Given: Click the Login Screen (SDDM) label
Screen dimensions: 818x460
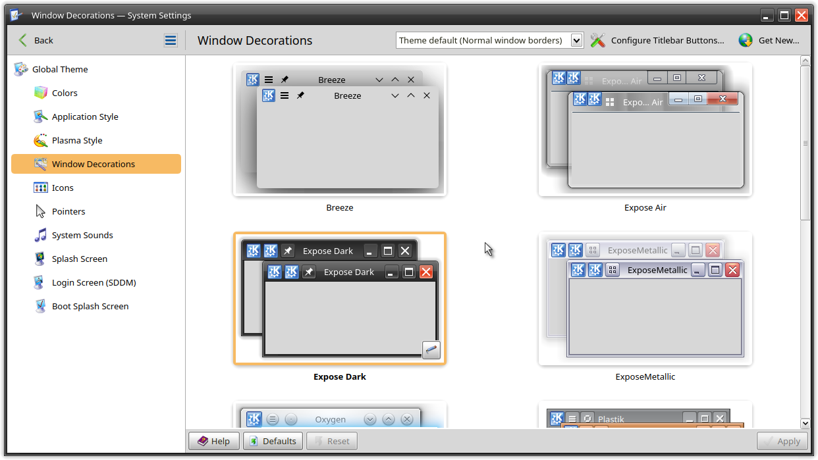Looking at the screenshot, I should click(x=94, y=282).
